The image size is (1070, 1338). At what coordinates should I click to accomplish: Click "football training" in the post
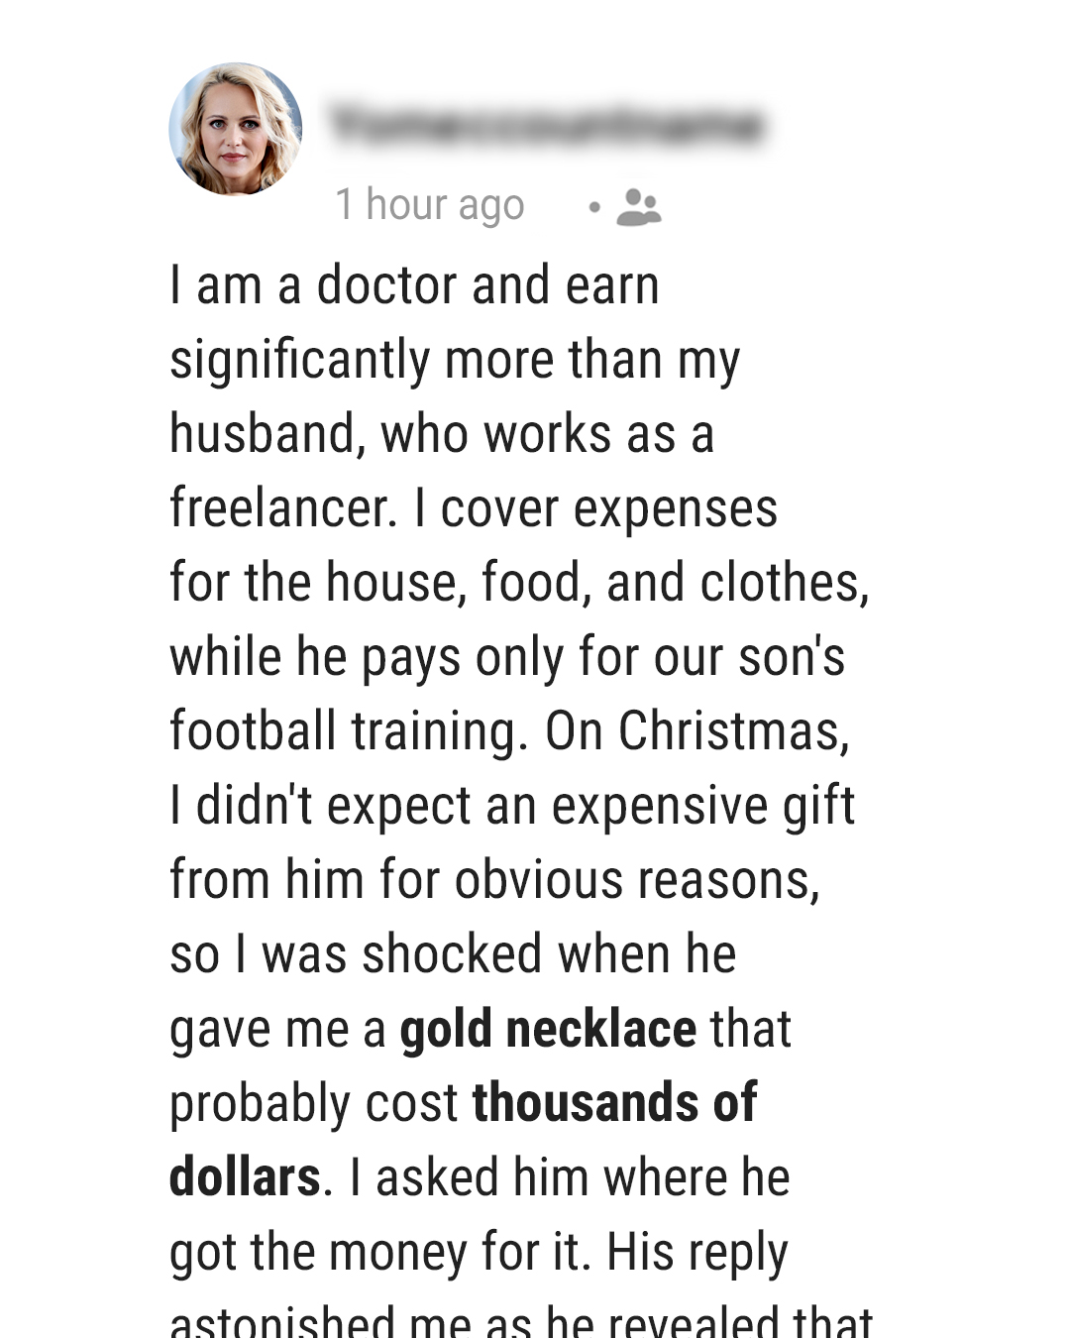click(x=343, y=731)
